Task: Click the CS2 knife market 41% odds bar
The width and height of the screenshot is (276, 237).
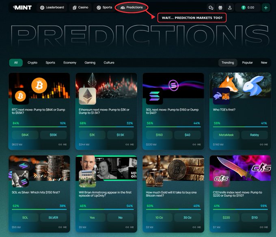Action: pyautogui.click(x=240, y=209)
